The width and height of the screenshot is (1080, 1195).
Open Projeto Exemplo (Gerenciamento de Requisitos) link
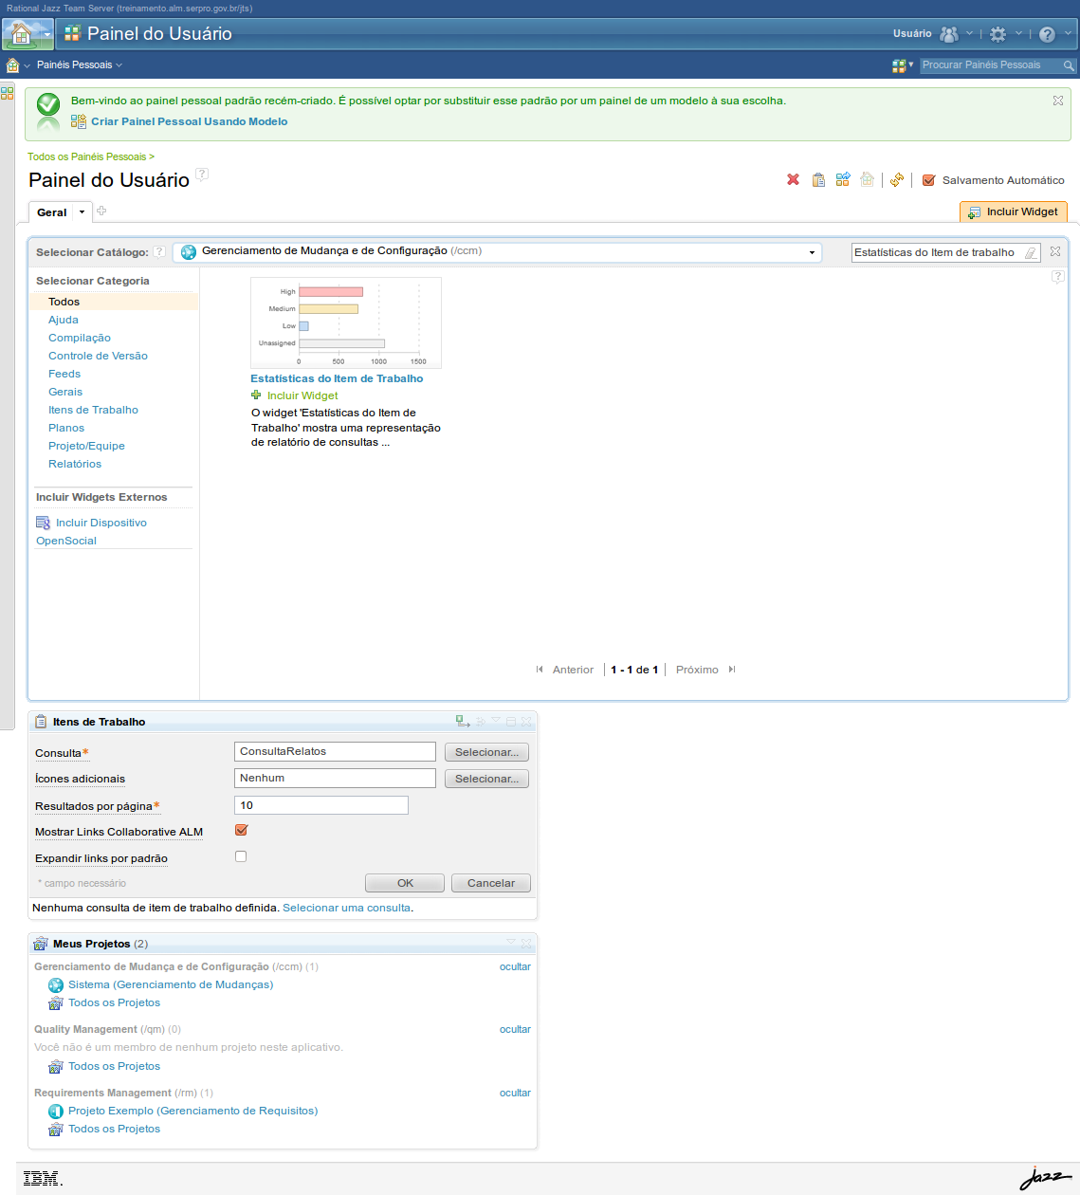click(192, 1111)
